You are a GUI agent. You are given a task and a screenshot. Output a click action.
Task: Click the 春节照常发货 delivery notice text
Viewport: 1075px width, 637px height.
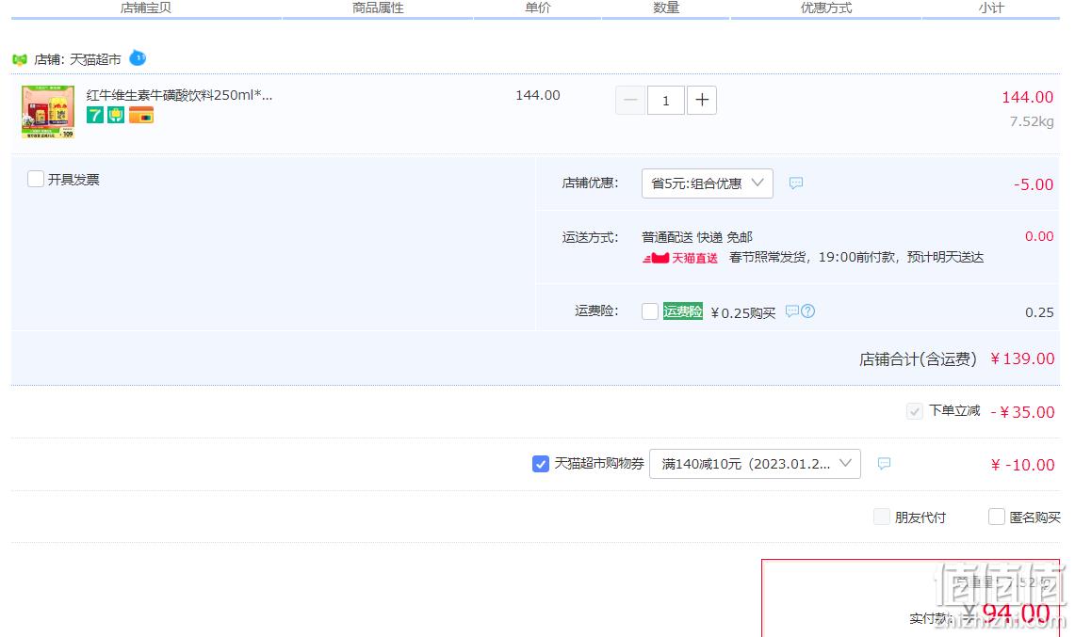(856, 258)
